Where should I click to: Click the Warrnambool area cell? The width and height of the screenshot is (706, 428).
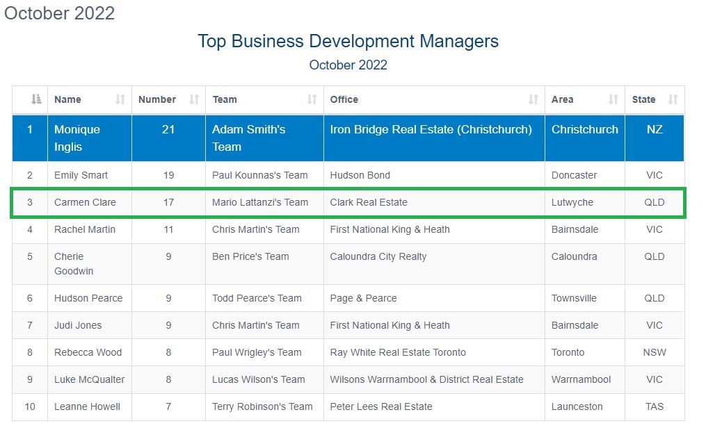click(585, 380)
